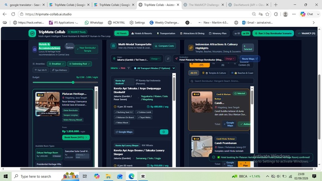This screenshot has height=181, width=322.
Task: Open Windows notification center
Action: click(x=314, y=176)
